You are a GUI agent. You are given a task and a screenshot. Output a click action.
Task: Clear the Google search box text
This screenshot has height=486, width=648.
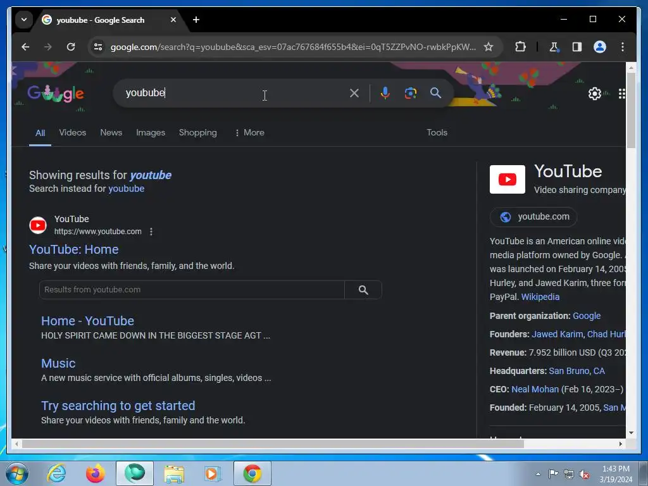tap(354, 94)
